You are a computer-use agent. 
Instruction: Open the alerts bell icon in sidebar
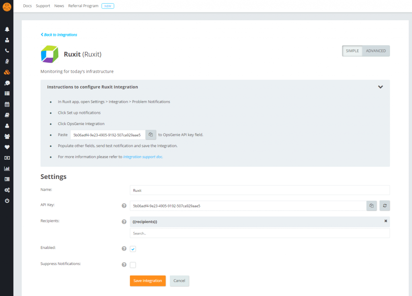click(x=7, y=29)
